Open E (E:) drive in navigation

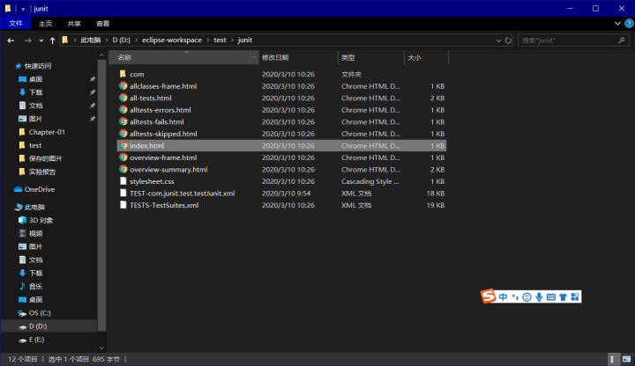click(36, 340)
